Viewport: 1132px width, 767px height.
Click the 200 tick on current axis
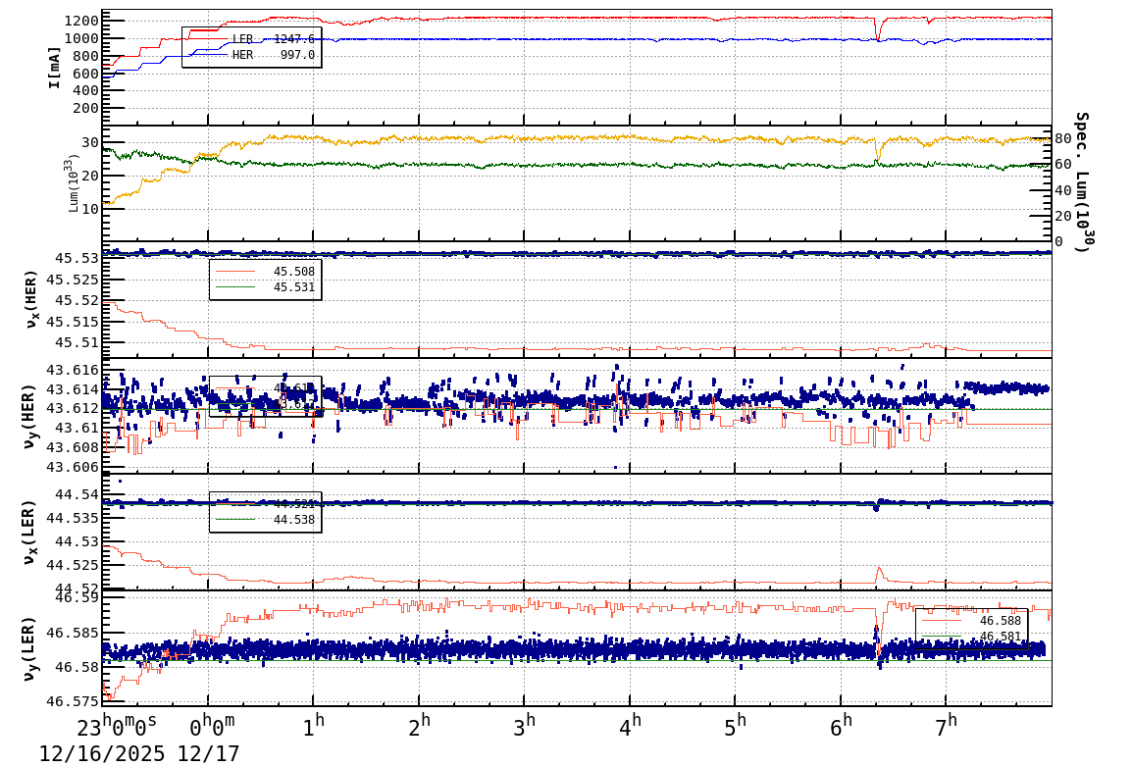[86, 108]
